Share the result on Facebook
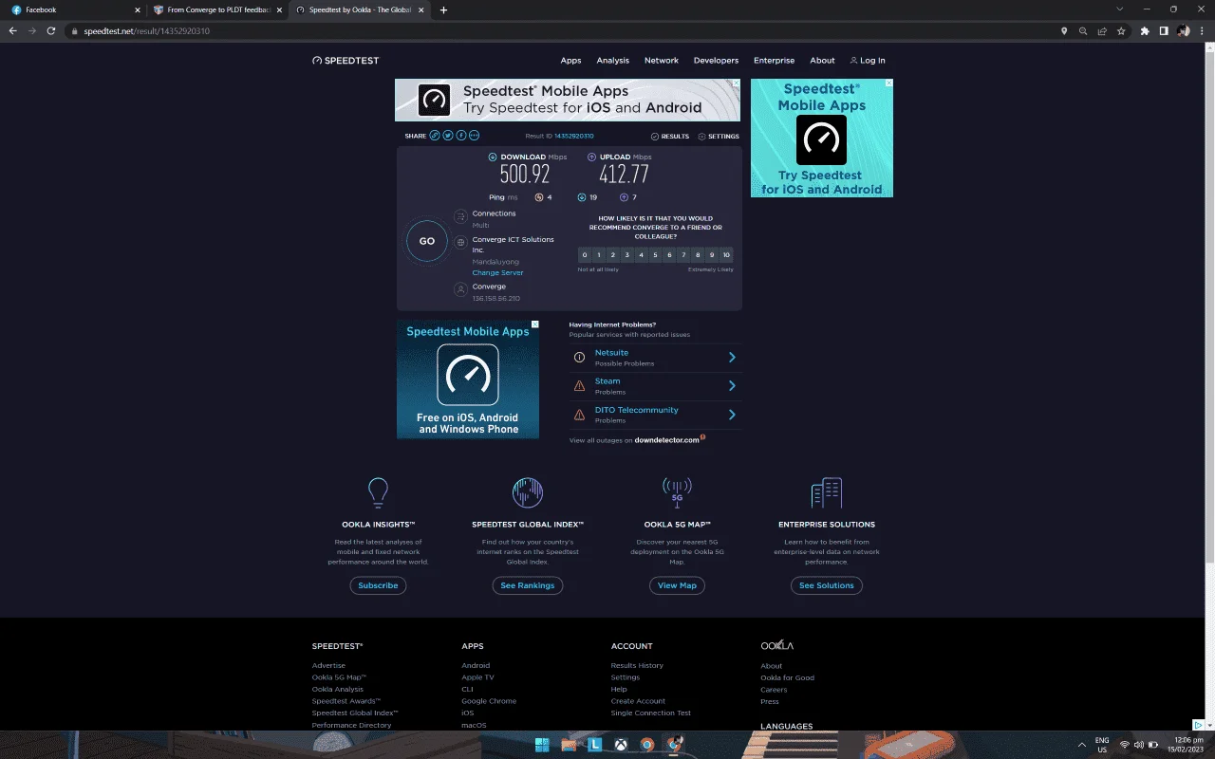1215x759 pixels. [x=461, y=136]
